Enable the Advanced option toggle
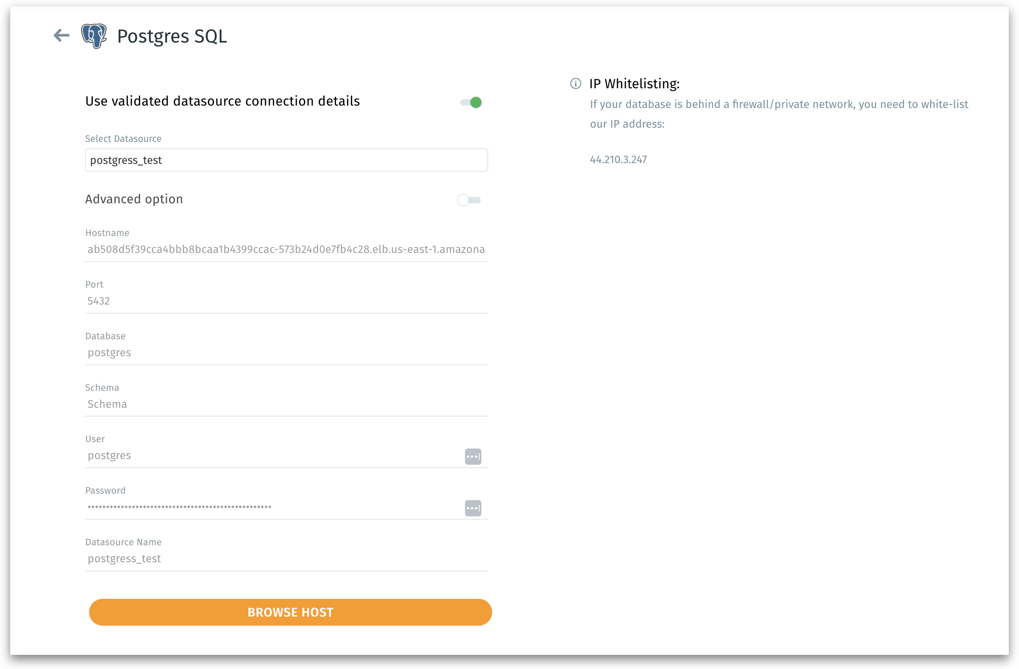 (x=469, y=200)
